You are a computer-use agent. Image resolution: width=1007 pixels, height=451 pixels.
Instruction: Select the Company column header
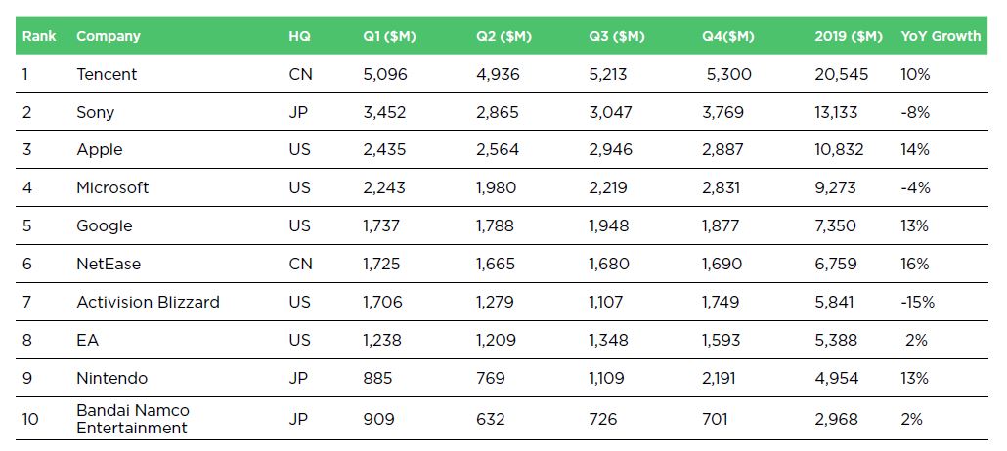109,36
